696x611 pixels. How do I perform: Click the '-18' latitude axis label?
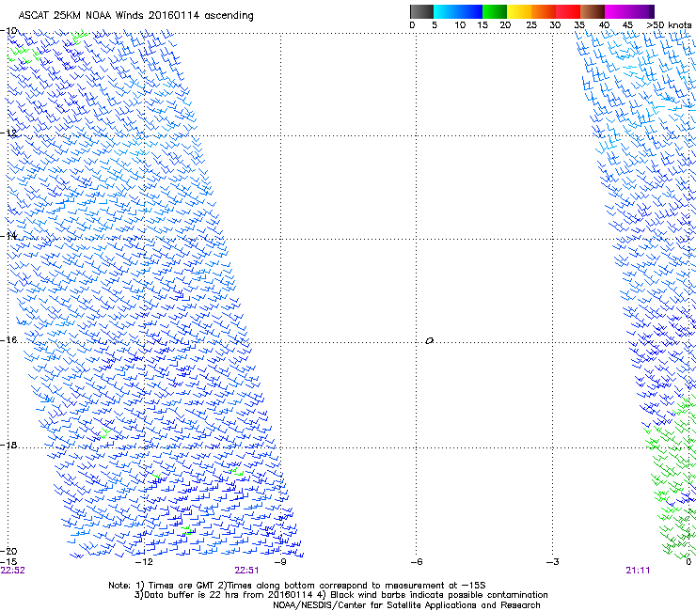8,445
